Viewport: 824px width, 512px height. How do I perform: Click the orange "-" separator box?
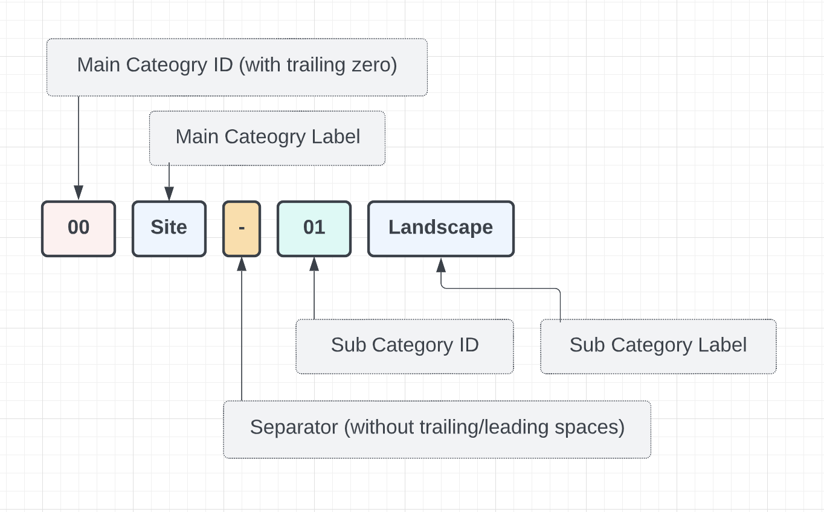coord(242,229)
